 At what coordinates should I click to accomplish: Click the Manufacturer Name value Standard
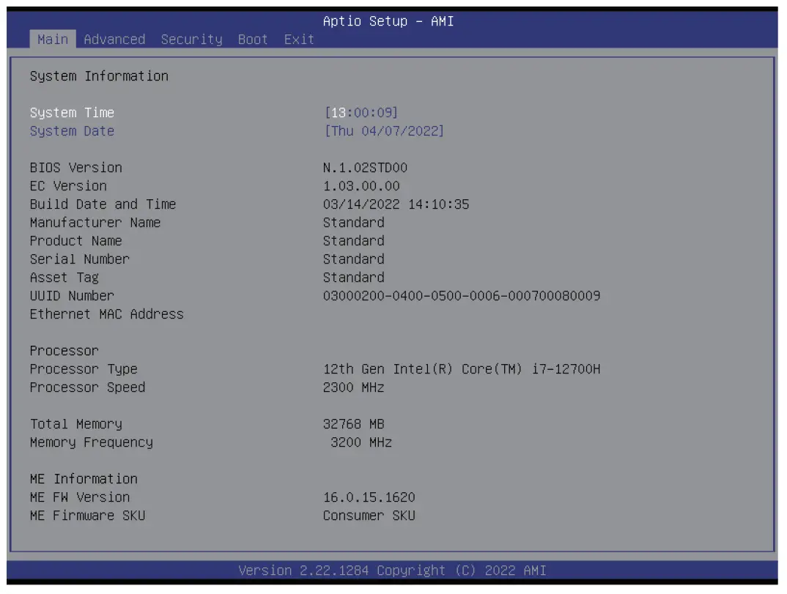pyautogui.click(x=354, y=223)
